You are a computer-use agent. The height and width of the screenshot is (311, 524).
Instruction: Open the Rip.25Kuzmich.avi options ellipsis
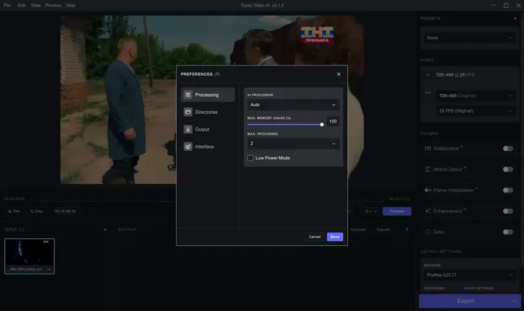tap(49, 269)
